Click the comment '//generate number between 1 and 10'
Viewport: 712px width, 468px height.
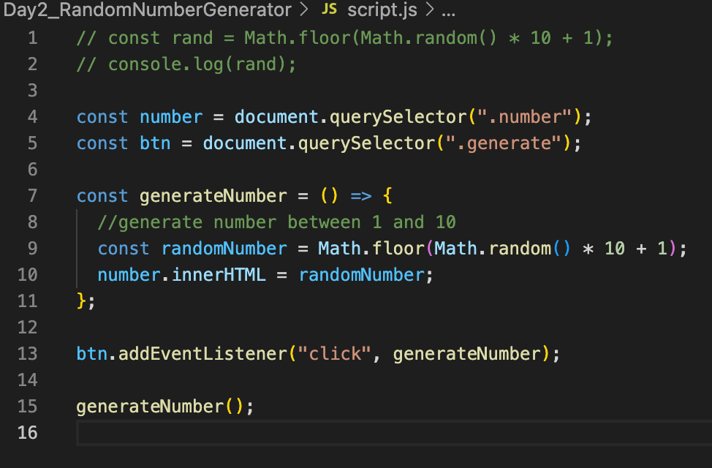coord(276,222)
